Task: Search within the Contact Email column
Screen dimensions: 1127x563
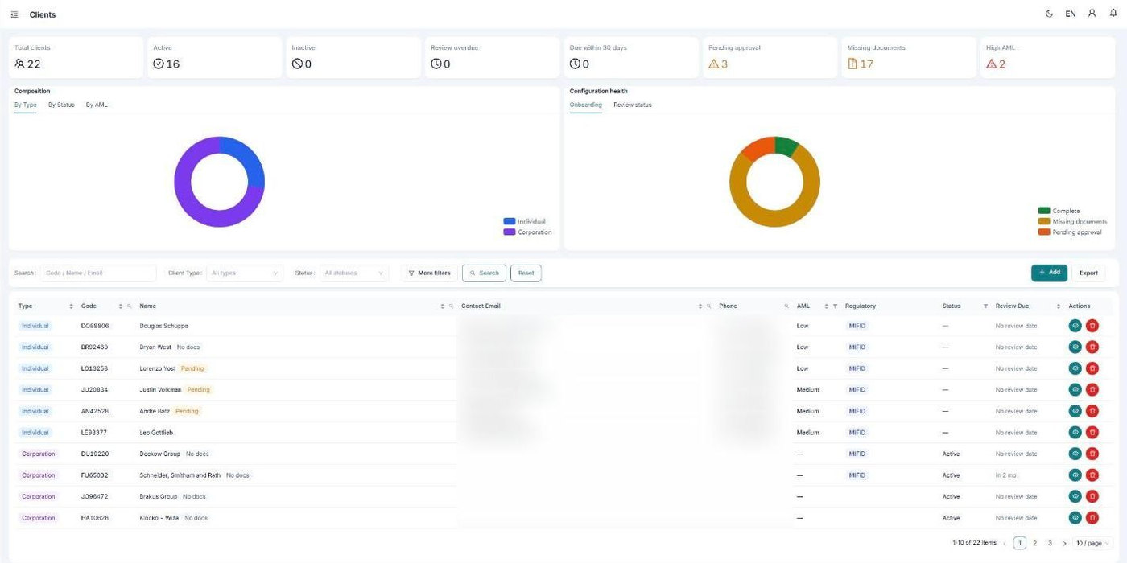Action: click(708, 306)
